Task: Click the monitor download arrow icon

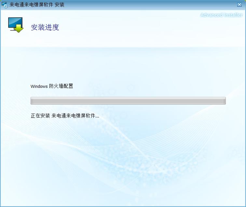Action: [x=16, y=25]
